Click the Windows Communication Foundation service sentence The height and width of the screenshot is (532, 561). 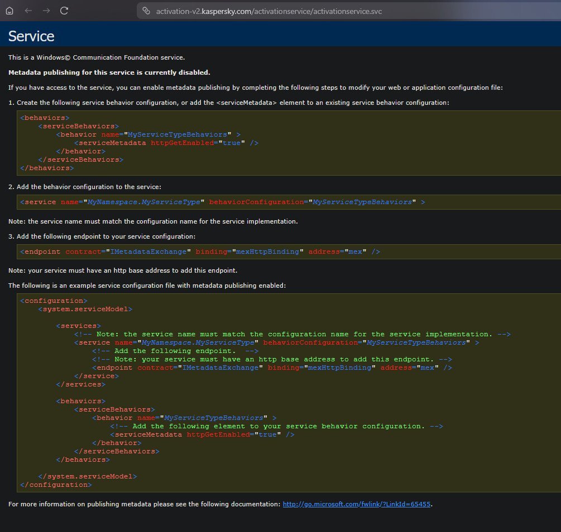(x=96, y=57)
